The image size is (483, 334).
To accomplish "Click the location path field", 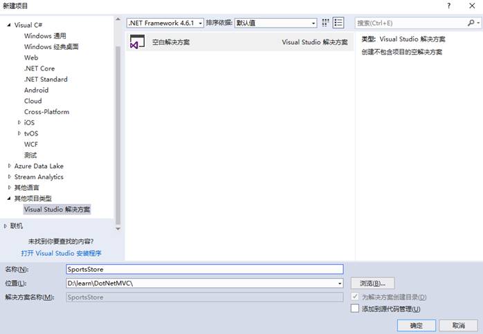I will [205, 284].
